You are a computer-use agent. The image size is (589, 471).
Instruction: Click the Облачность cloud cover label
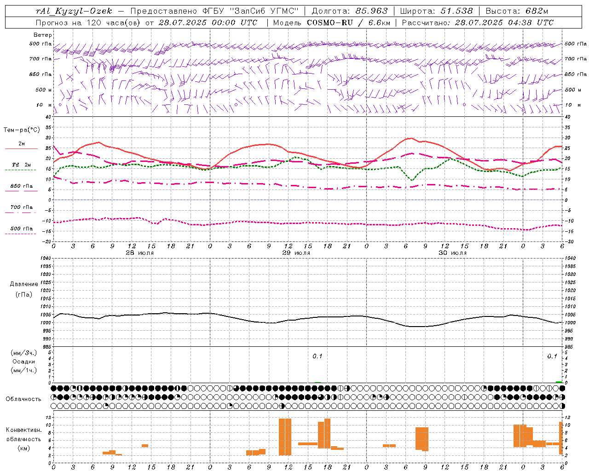[23, 399]
